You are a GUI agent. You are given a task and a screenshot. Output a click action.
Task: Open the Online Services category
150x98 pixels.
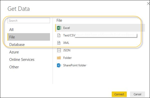coord(29,60)
